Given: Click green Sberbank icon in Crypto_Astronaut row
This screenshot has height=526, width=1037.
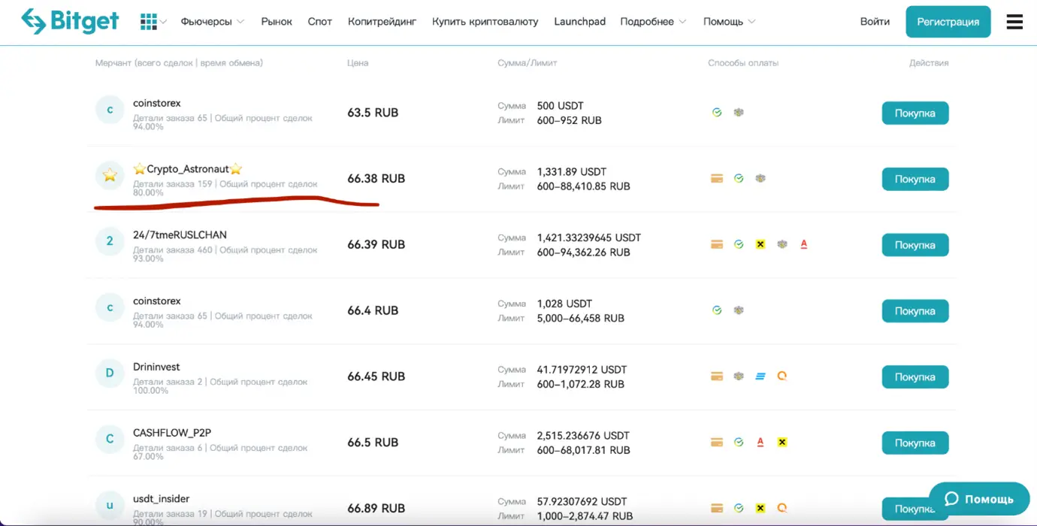Looking at the screenshot, I should point(739,179).
